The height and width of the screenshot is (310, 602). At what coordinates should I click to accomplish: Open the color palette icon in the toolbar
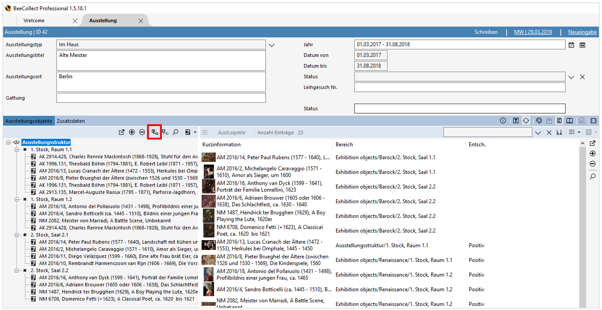click(x=539, y=120)
